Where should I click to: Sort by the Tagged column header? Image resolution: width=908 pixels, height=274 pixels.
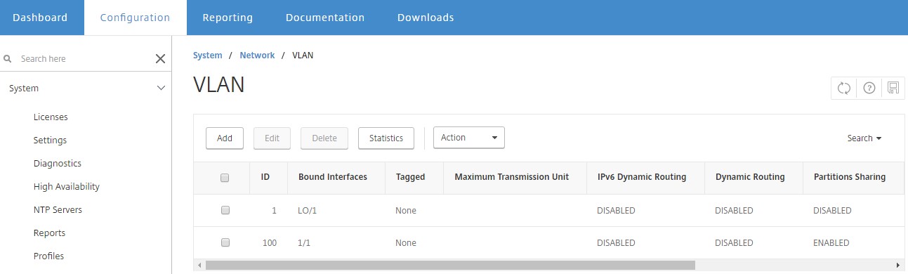pos(411,177)
